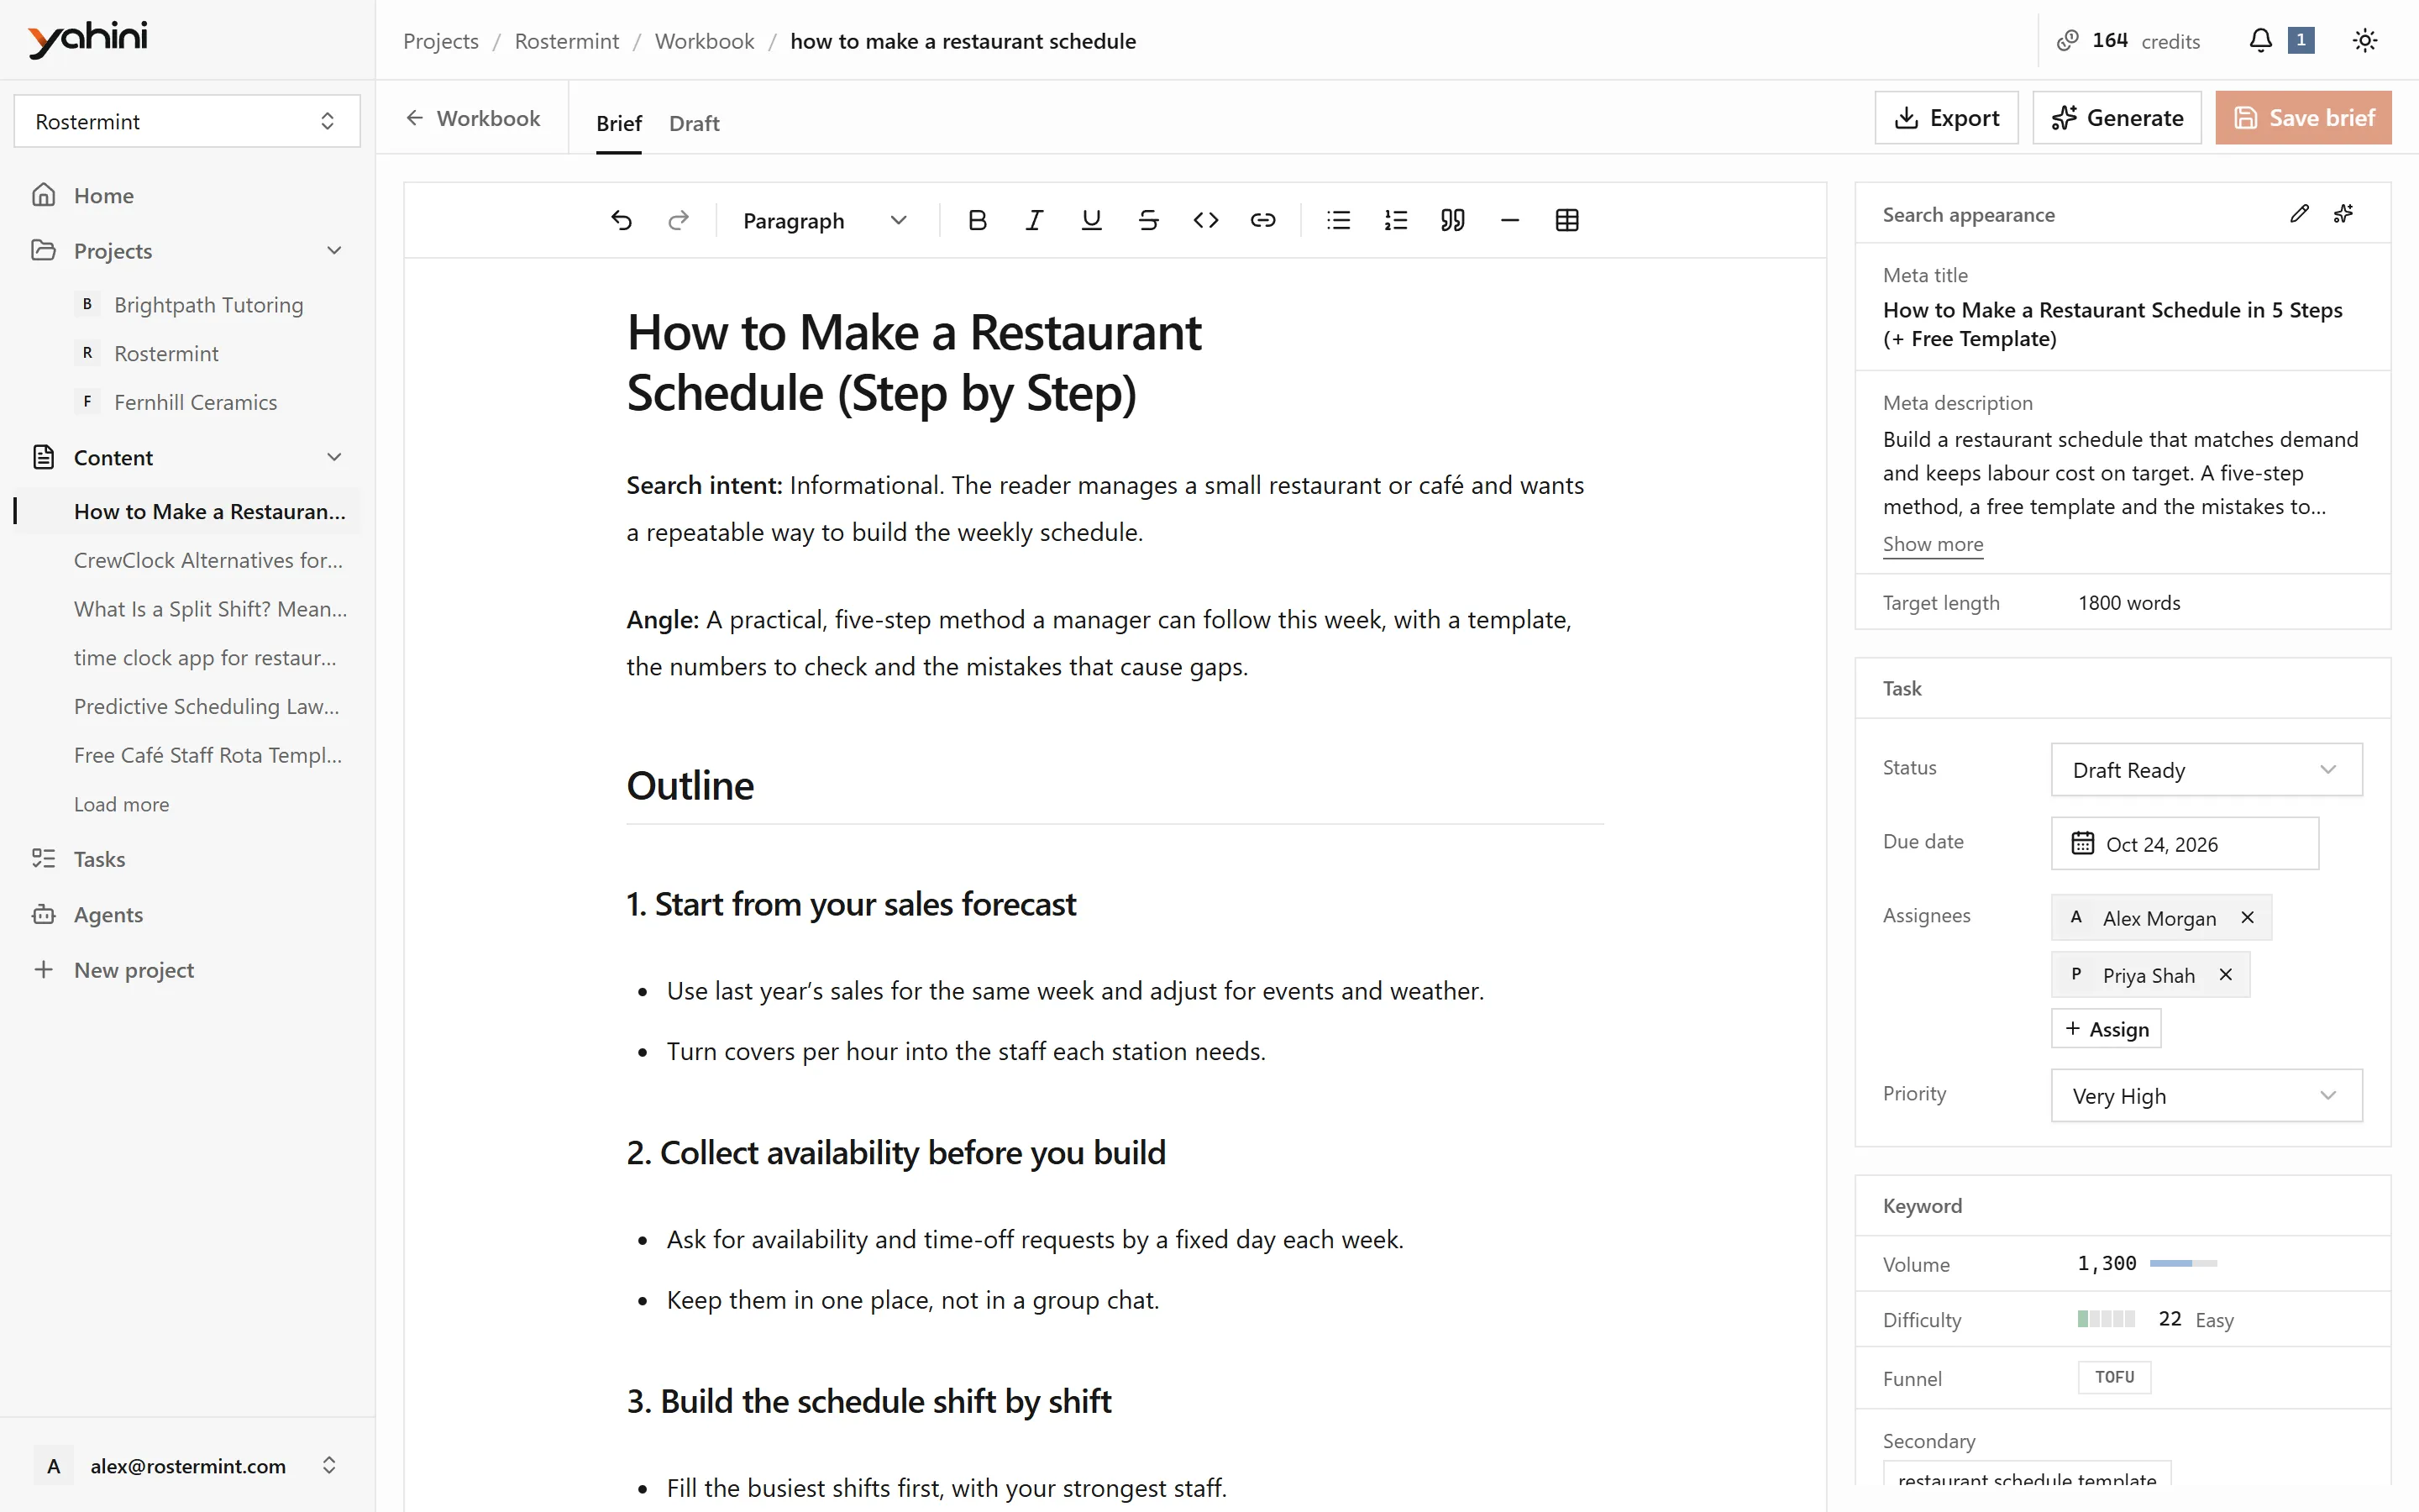Screen dimensions: 2419x1512
Task: Toggle underline formatting
Action: 1092,220
